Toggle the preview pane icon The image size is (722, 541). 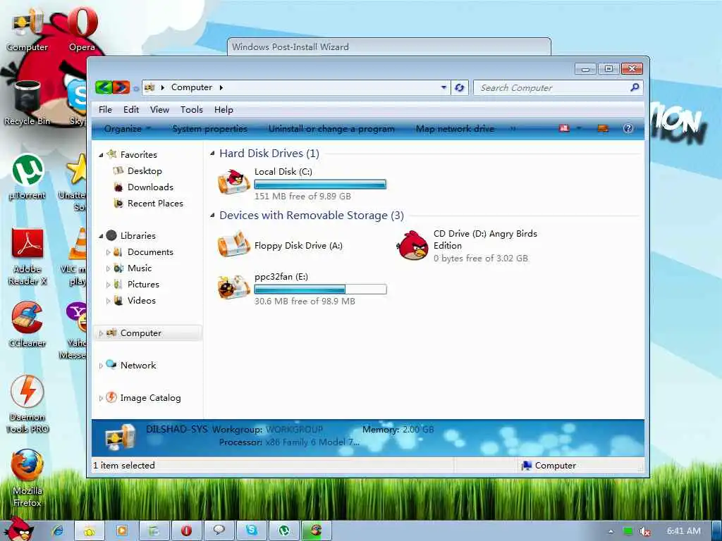[x=603, y=128]
